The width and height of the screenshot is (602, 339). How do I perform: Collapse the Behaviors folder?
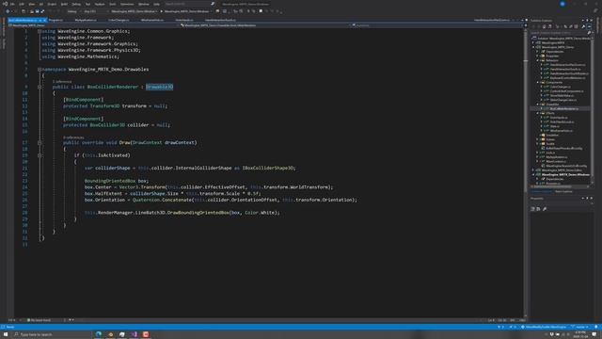pyautogui.click(x=537, y=60)
